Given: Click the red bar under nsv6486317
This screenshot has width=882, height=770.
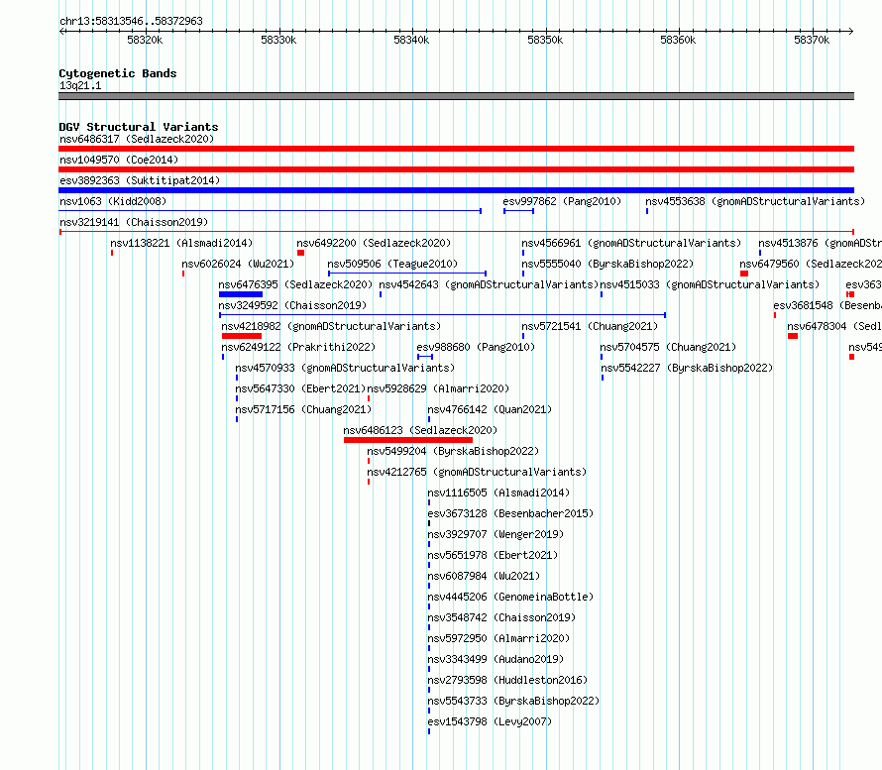Looking at the screenshot, I should (456, 149).
